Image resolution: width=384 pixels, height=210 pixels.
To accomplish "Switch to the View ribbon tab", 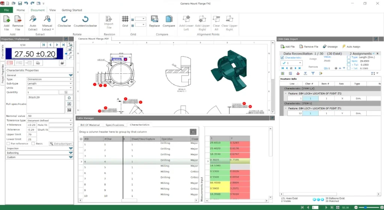I will 53,10.
